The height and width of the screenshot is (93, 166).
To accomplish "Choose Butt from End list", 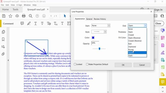I will [x=137, y=44].
